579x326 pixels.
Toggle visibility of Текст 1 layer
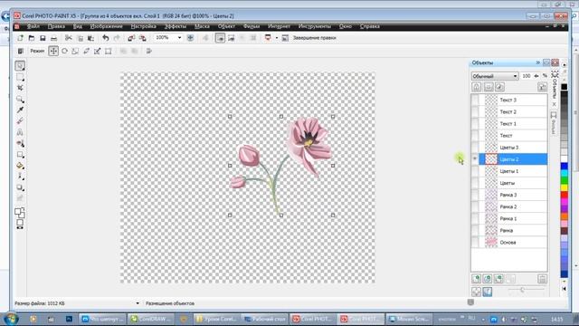coord(475,123)
